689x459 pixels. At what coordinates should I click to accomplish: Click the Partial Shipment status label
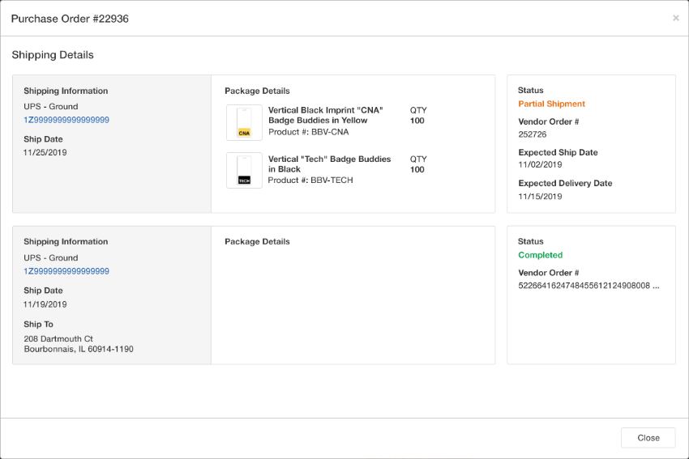tap(551, 104)
